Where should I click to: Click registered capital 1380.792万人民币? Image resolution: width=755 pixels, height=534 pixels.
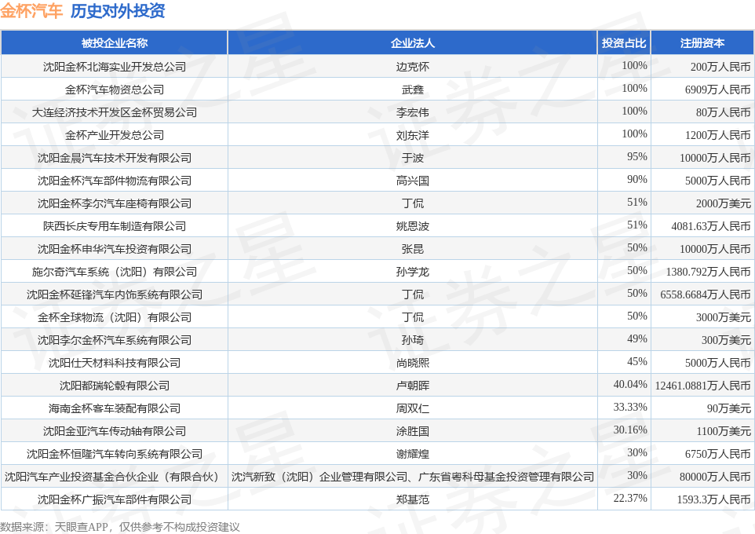click(x=708, y=272)
